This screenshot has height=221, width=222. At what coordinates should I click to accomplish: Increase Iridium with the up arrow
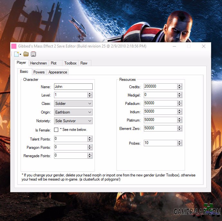(180, 110)
